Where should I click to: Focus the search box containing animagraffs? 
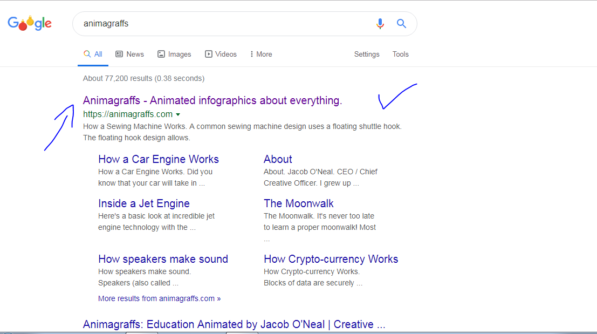coord(244,24)
